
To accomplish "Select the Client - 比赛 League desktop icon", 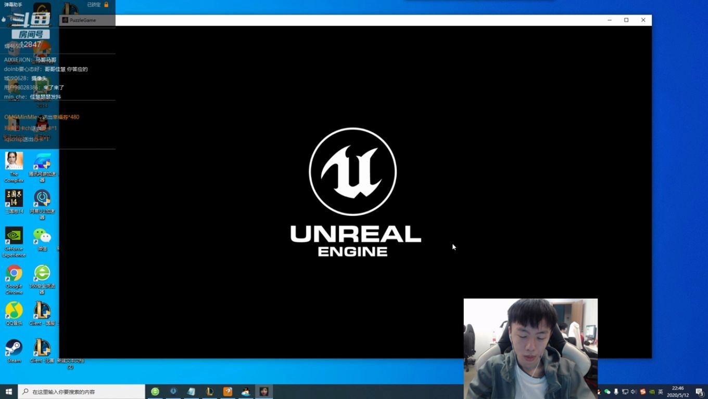I will [42, 351].
